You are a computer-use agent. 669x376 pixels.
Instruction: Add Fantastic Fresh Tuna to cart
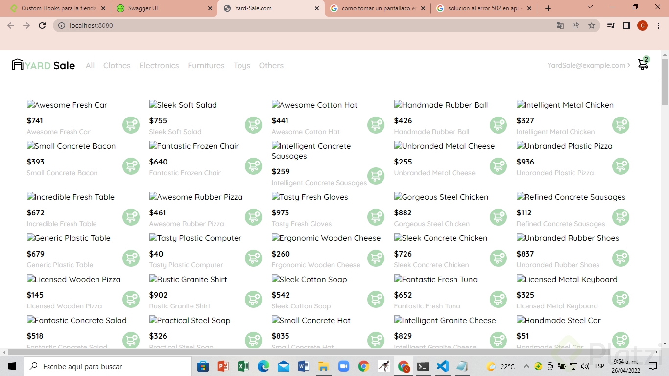498,300
